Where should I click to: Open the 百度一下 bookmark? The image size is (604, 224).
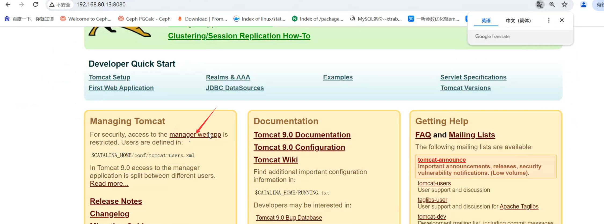(29, 19)
